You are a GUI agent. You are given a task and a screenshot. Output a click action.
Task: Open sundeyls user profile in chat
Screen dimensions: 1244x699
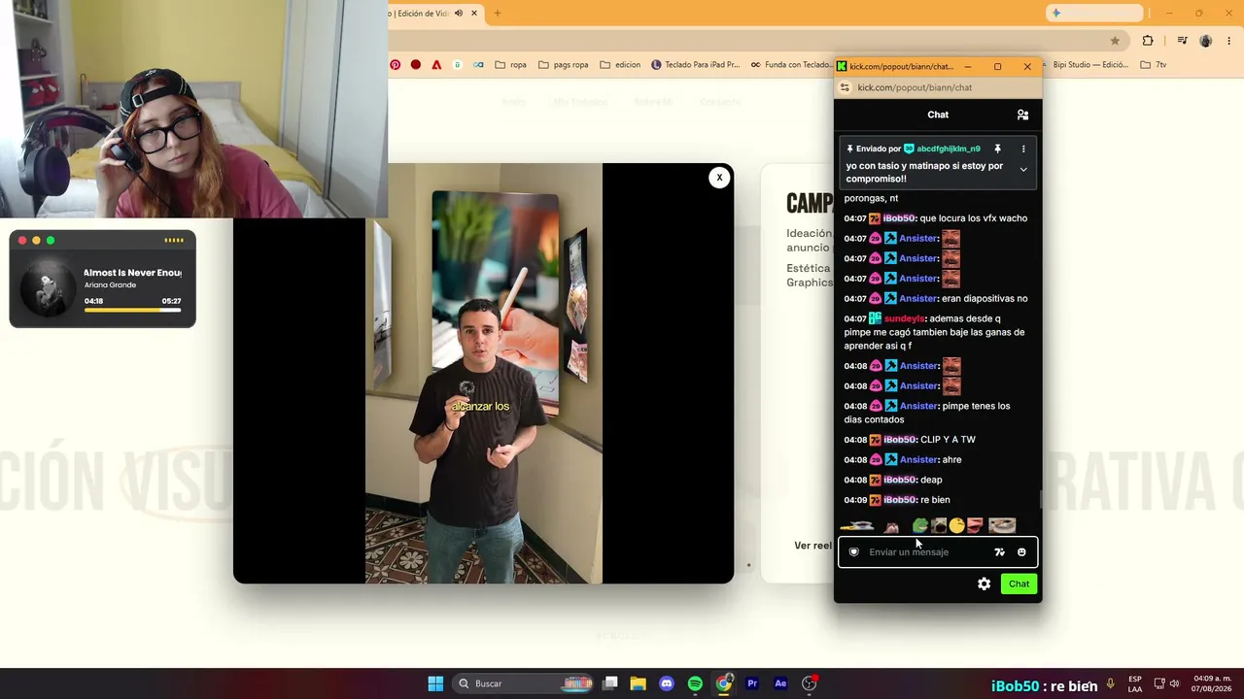tap(905, 318)
